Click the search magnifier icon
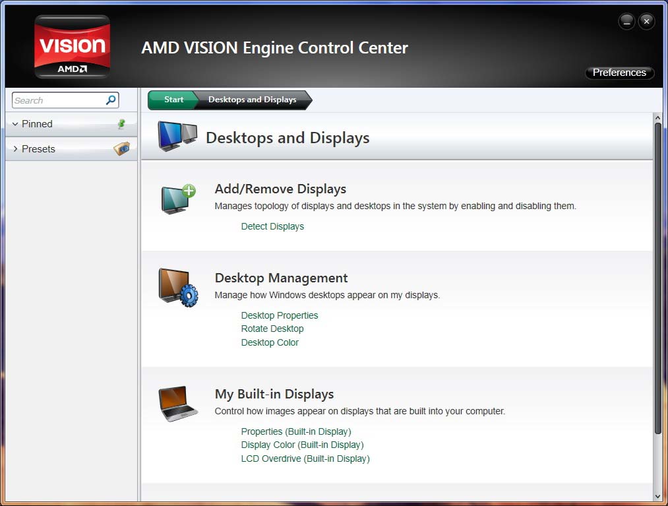 (111, 100)
